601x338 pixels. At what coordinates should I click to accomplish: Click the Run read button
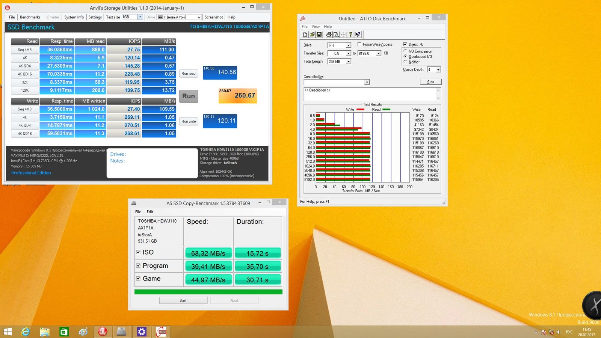[189, 74]
